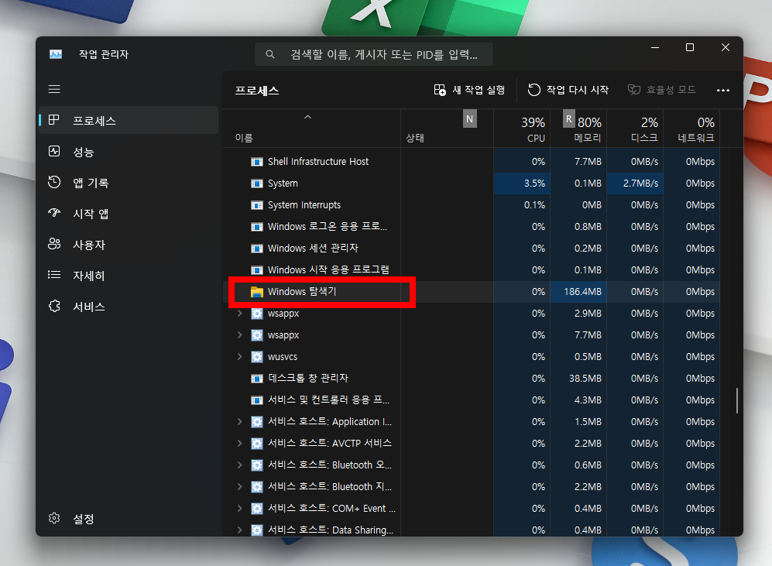Click the search magnifier icon
Image resolution: width=772 pixels, height=566 pixels.
click(269, 54)
